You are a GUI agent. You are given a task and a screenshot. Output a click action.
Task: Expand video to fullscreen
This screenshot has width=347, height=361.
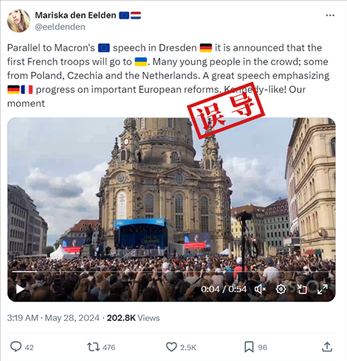[323, 289]
